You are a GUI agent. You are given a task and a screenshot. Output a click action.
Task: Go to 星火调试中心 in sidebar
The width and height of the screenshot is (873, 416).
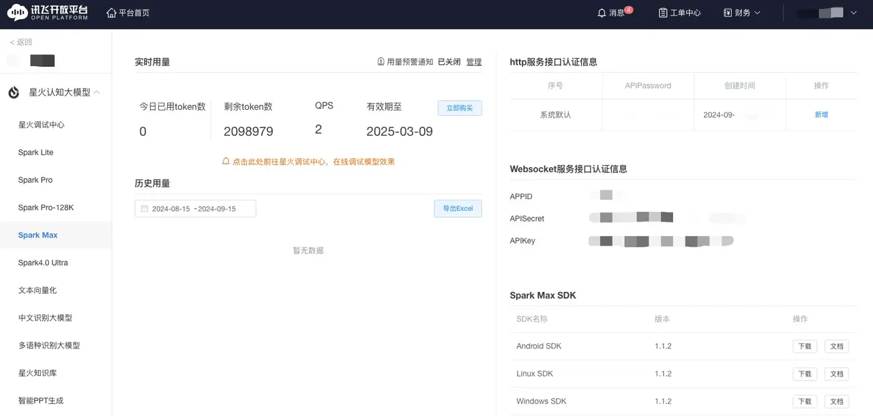(41, 125)
